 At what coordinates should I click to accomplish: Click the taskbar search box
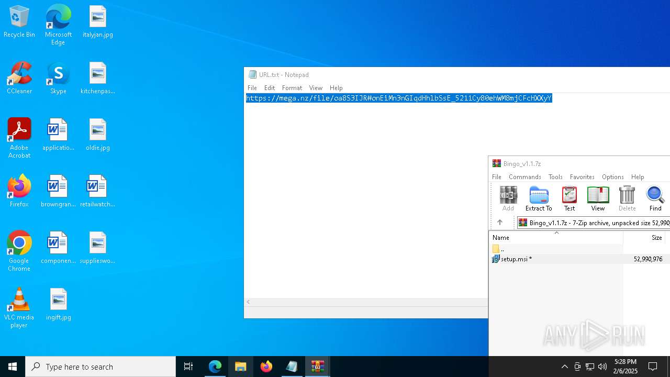point(100,367)
